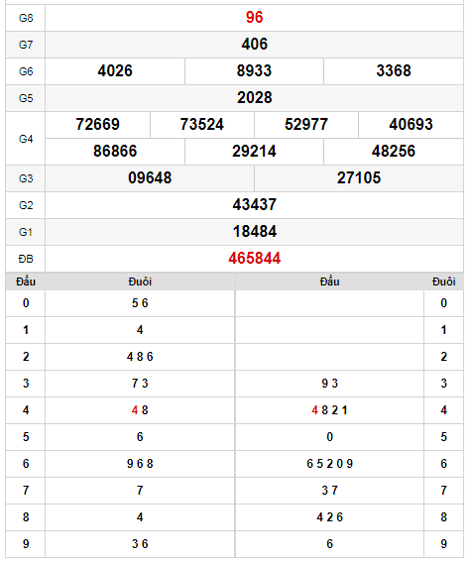470x562 pixels.
Task: Click the right table's Đầu header
Action: click(329, 281)
